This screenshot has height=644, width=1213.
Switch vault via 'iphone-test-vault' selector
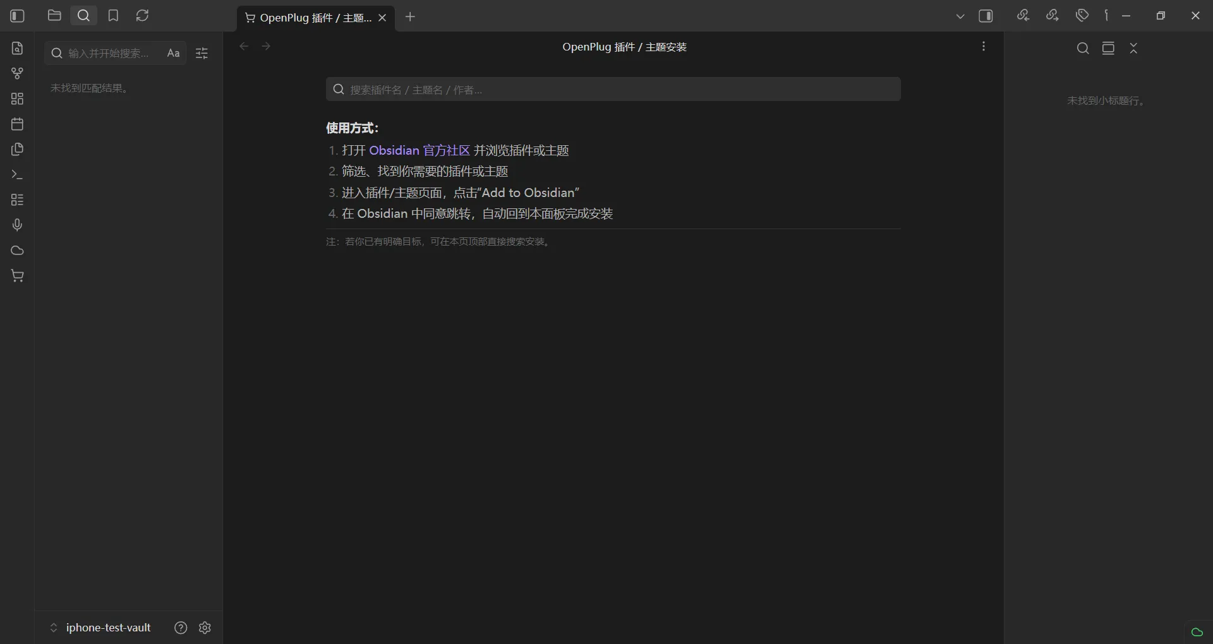click(101, 628)
